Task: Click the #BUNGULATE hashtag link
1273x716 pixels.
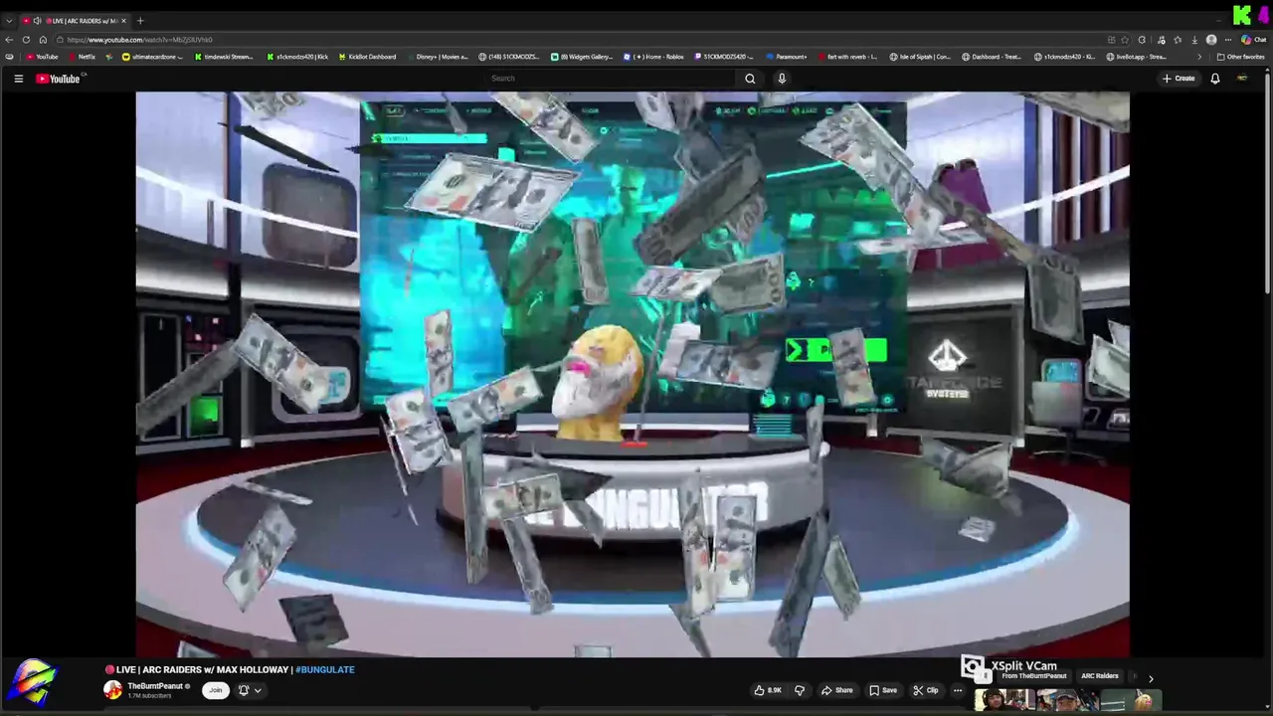Action: click(325, 670)
